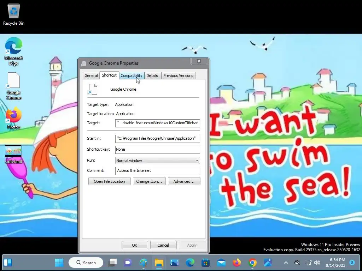Confirm the properties dialog with OK

135,245
